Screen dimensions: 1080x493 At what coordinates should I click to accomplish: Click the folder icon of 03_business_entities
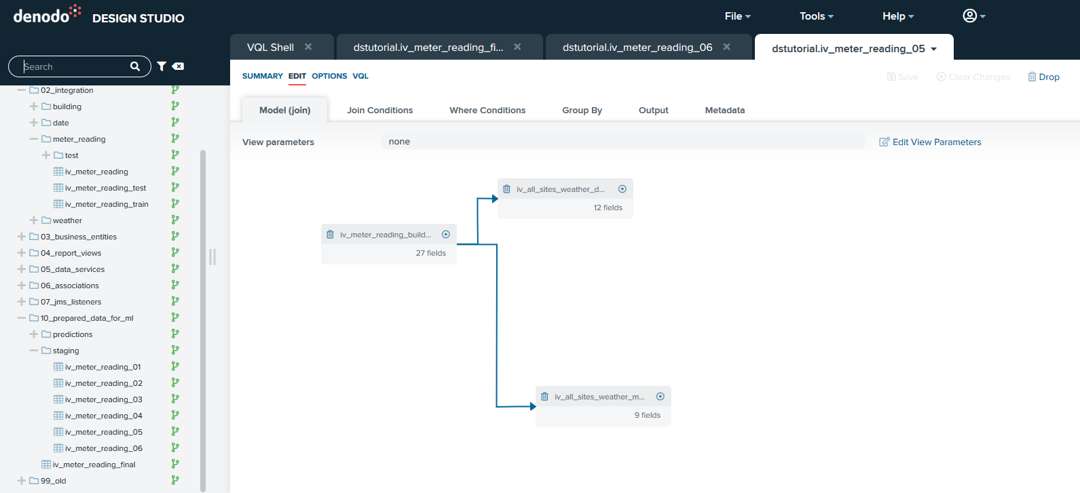[34, 237]
